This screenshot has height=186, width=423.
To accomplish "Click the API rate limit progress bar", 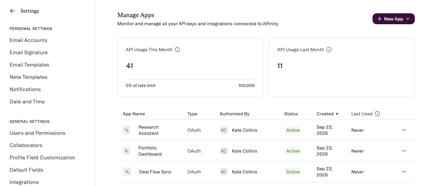I will coord(190,80).
